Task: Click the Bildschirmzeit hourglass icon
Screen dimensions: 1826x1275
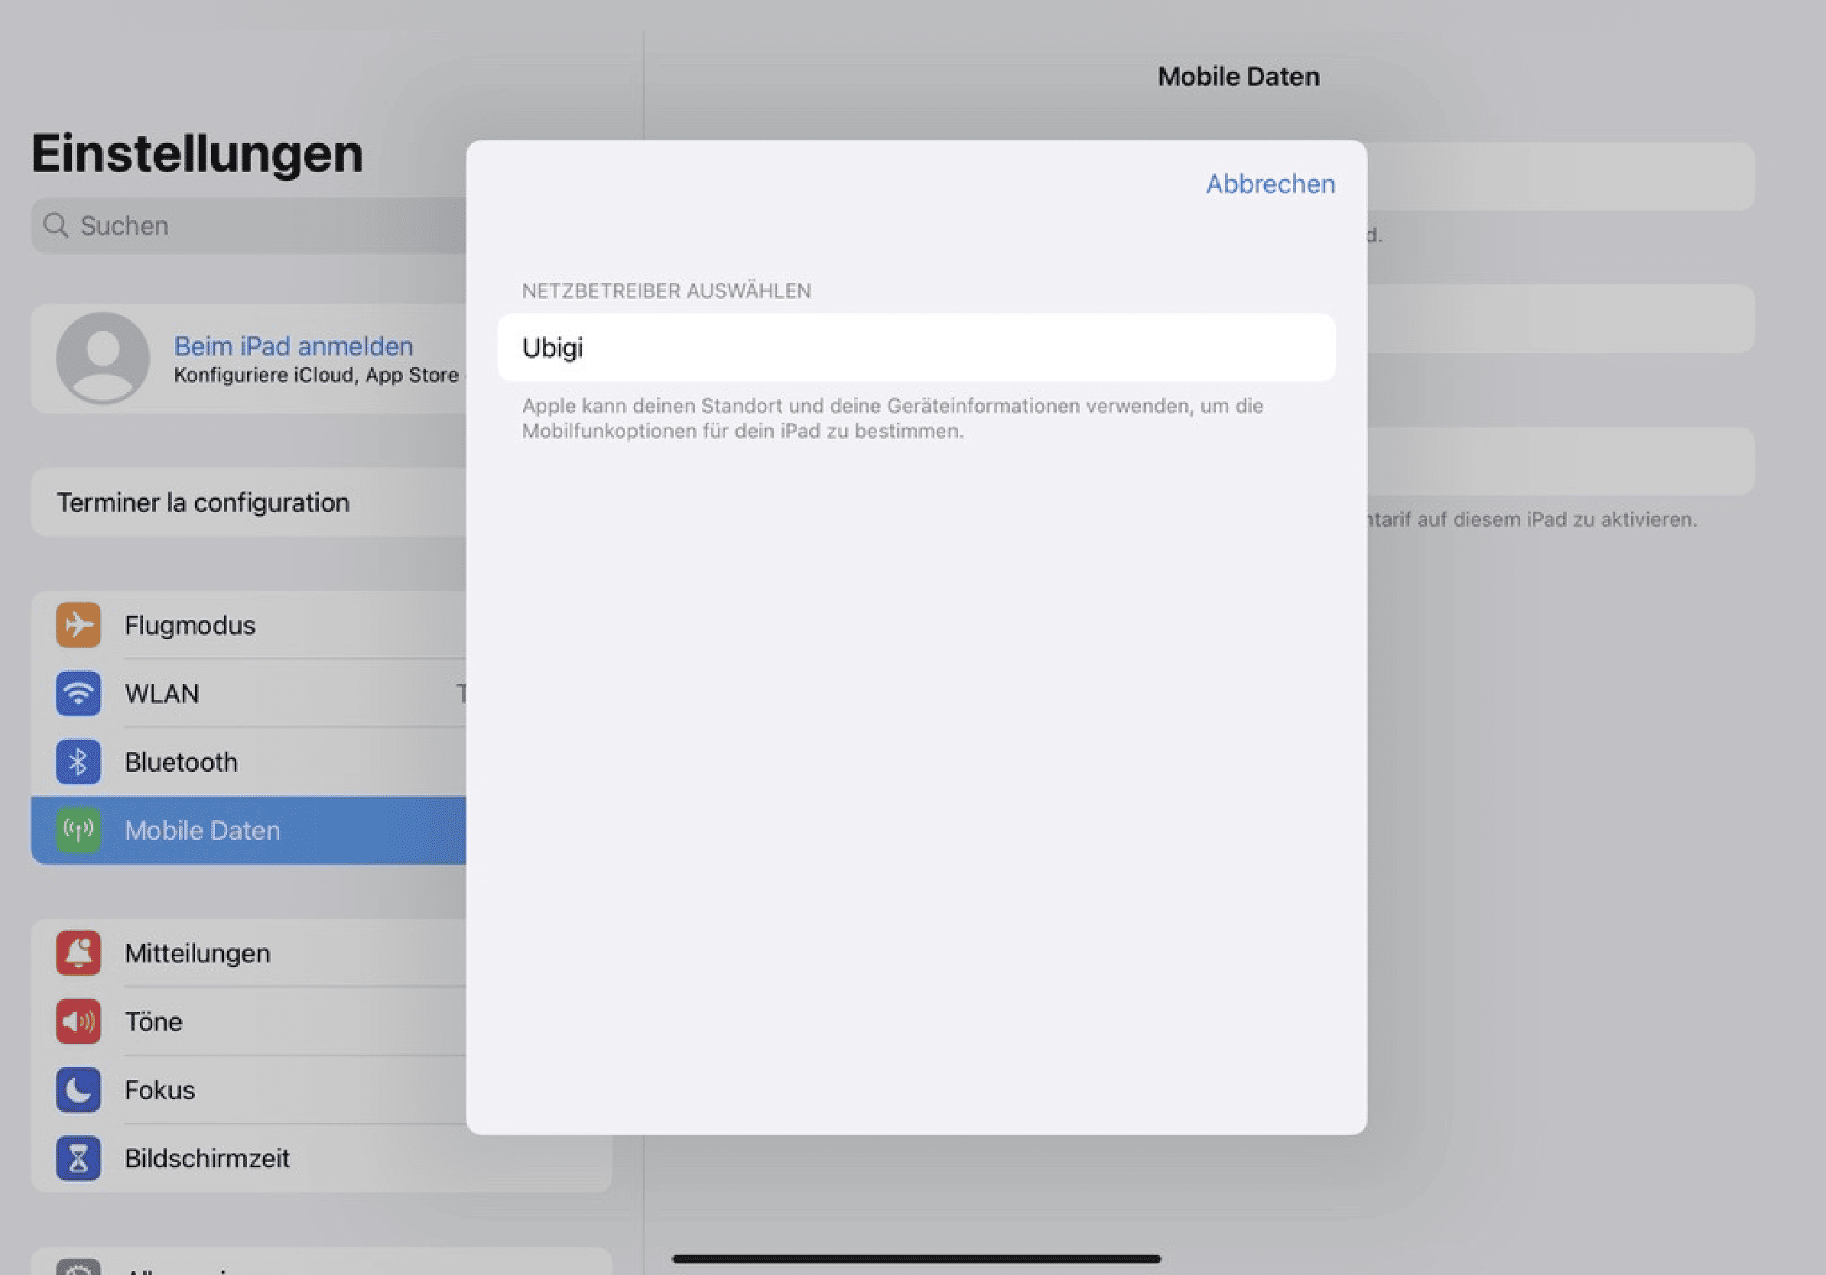Action: [78, 1157]
